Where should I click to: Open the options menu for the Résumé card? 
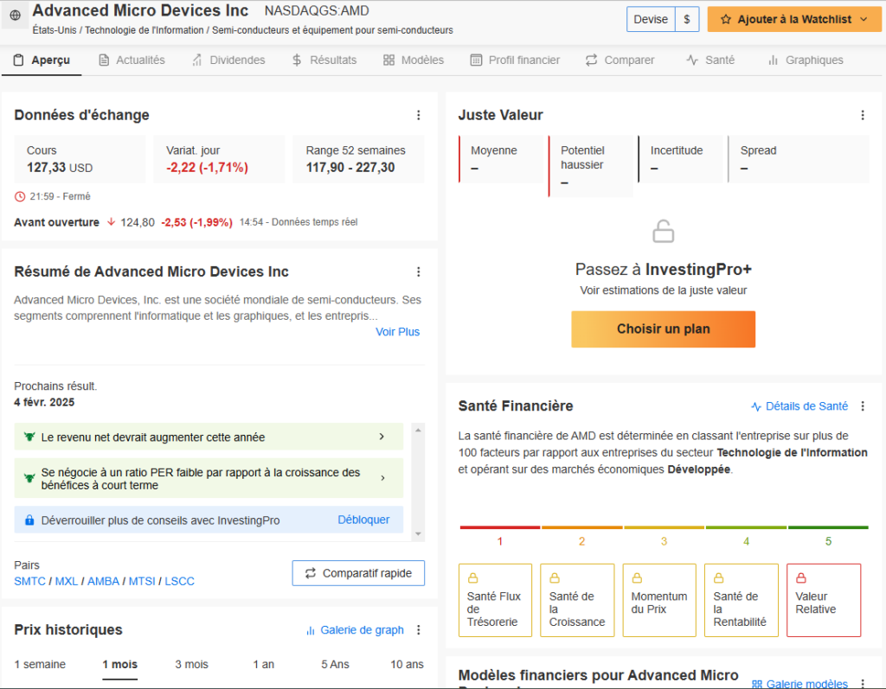pos(419,272)
